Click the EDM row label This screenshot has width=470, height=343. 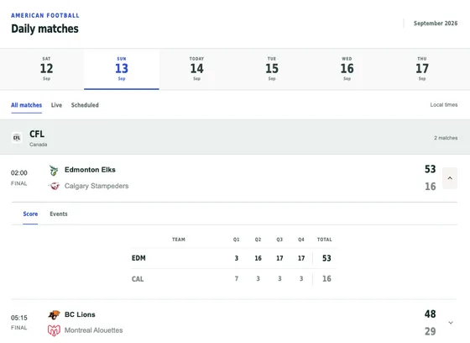(138, 258)
